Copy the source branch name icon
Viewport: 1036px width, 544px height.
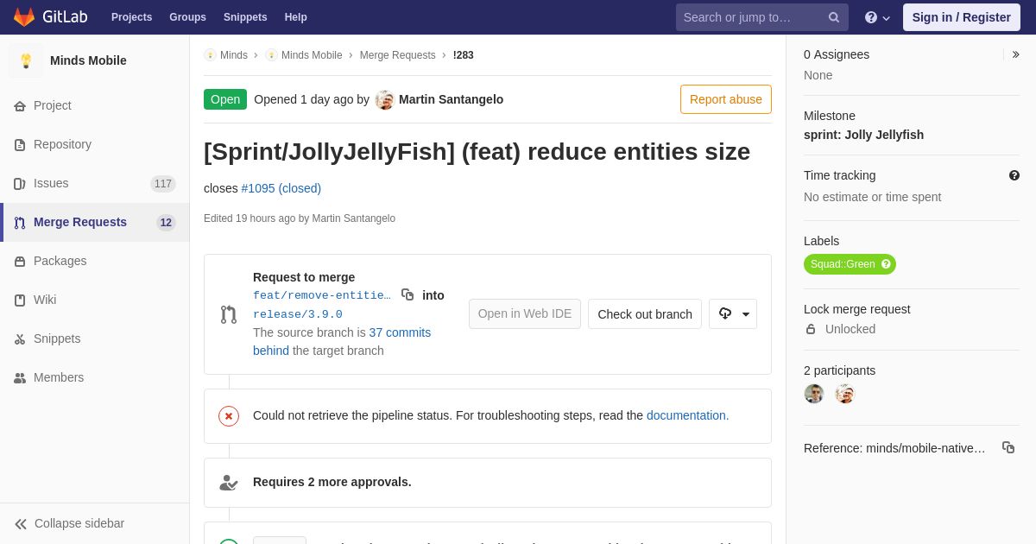(407, 294)
